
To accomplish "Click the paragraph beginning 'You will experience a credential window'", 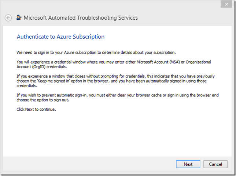I will (114, 64).
